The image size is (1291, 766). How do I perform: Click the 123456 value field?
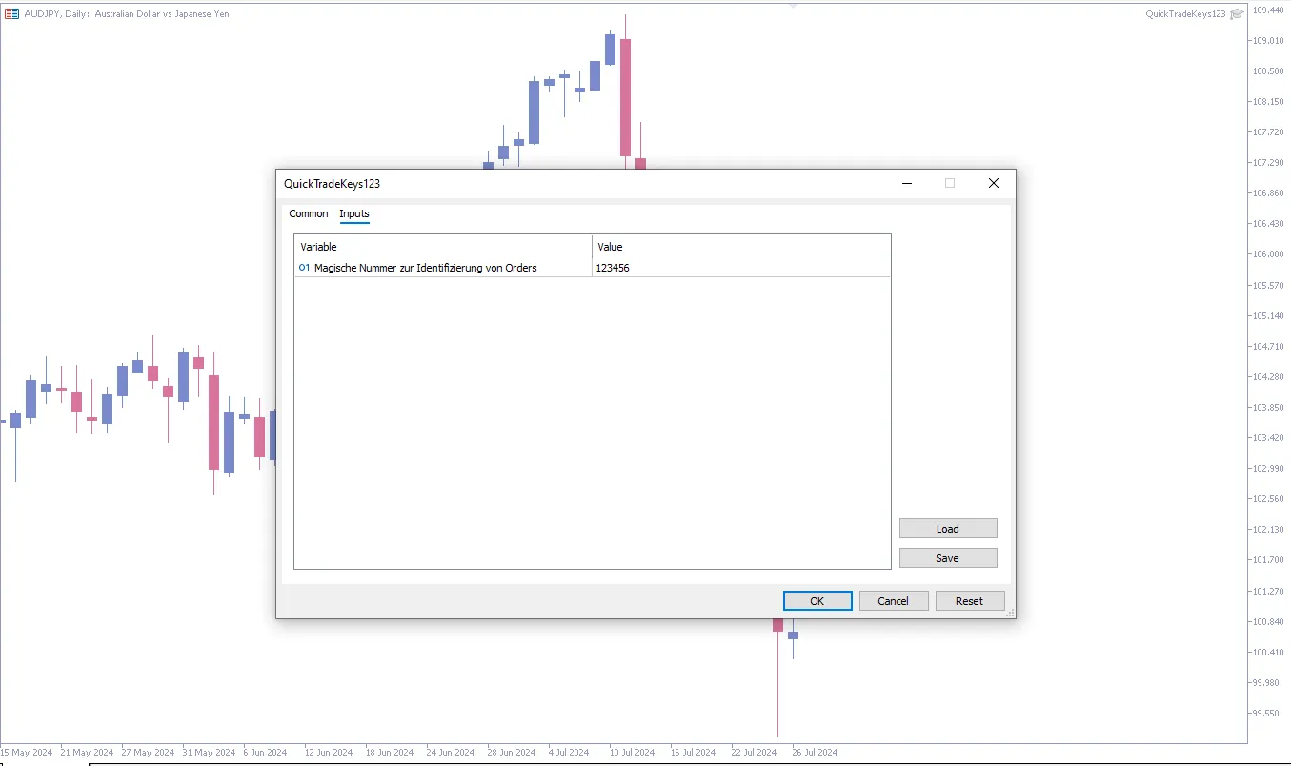(740, 268)
